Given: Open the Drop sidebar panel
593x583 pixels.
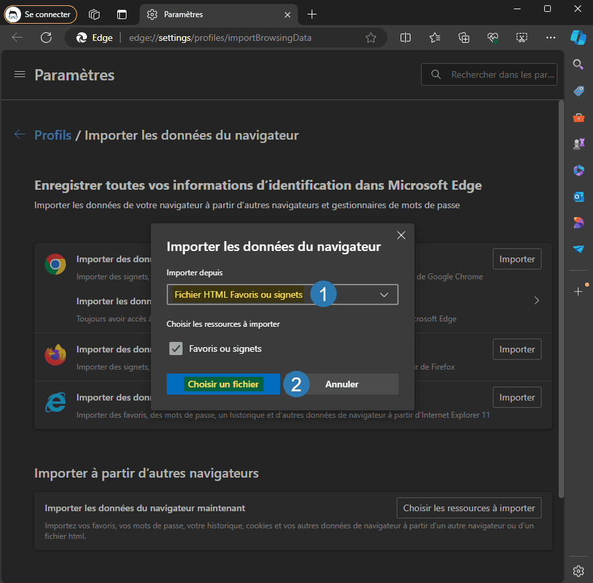Looking at the screenshot, I should pos(578,249).
